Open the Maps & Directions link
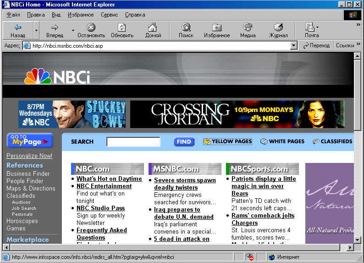Viewport: 364px width, 263px height. coord(31,188)
